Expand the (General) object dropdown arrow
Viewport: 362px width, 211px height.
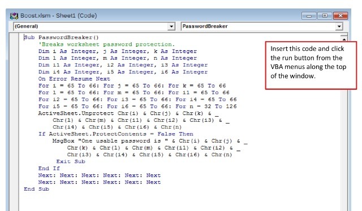171,27
